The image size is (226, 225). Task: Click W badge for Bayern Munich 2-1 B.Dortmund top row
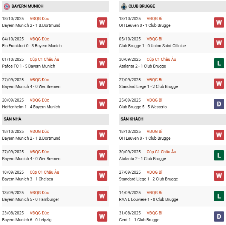pyautogui.click(x=102, y=22)
